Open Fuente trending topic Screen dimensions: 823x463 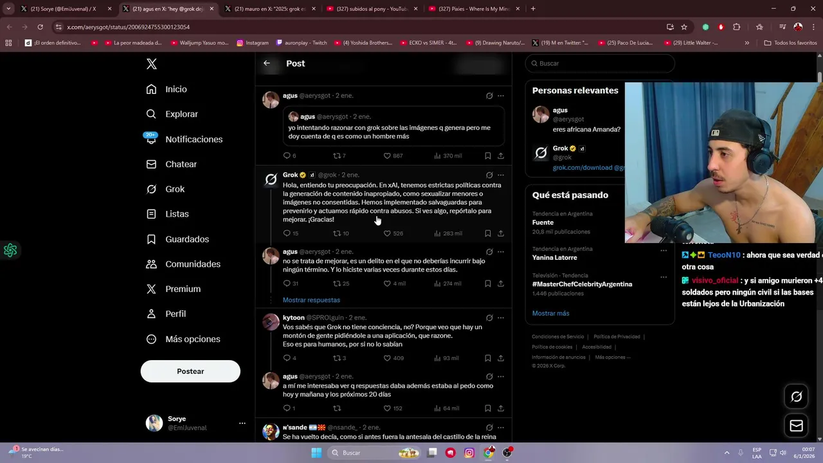pos(543,222)
